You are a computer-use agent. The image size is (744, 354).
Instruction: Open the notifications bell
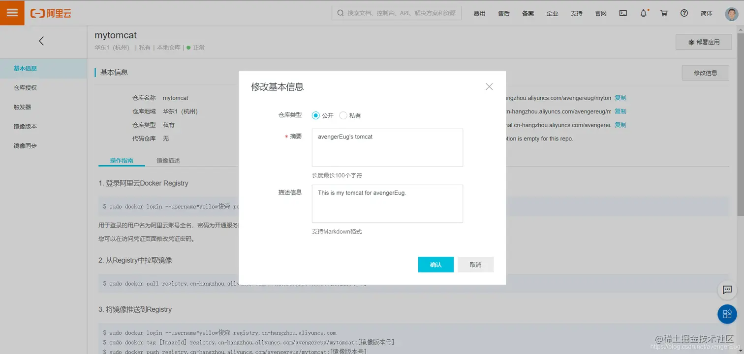click(x=643, y=13)
